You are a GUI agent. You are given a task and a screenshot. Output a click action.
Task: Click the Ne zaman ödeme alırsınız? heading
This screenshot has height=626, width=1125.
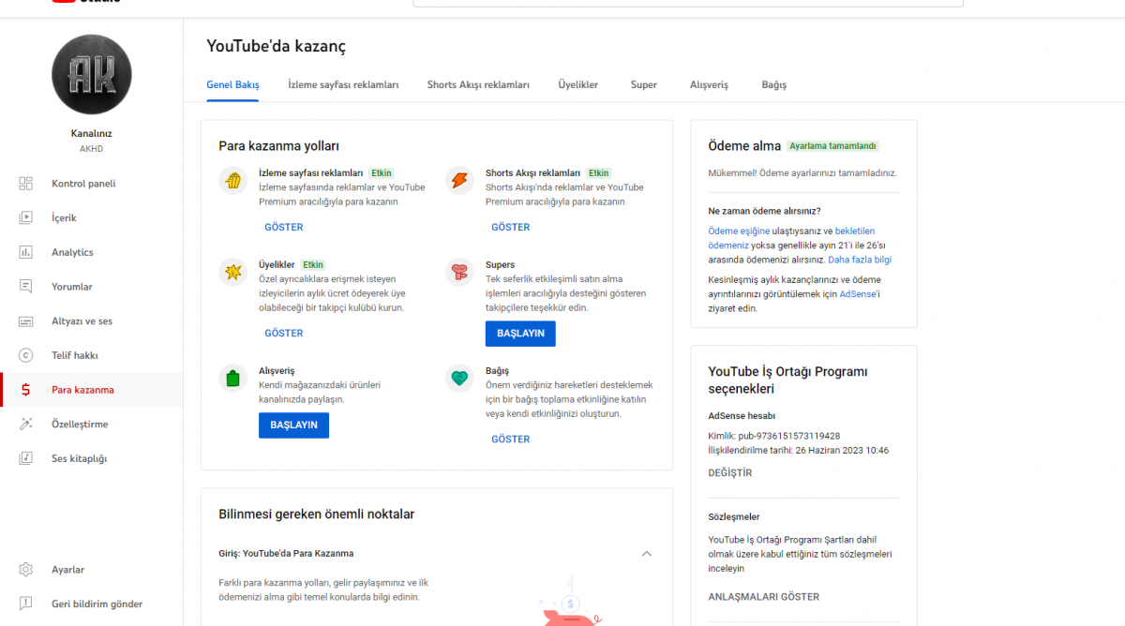764,211
